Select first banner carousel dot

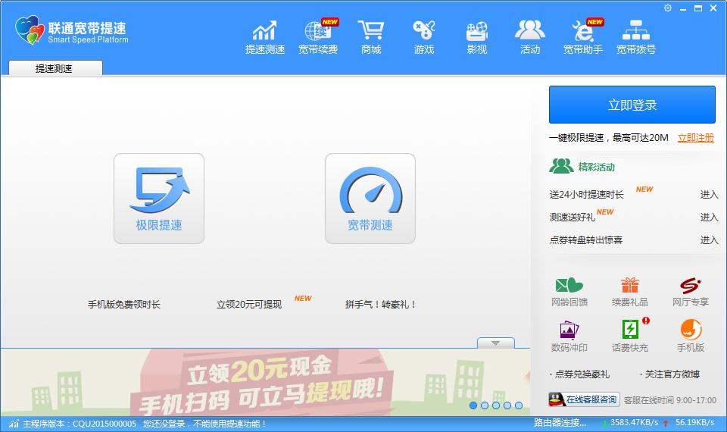(x=473, y=405)
